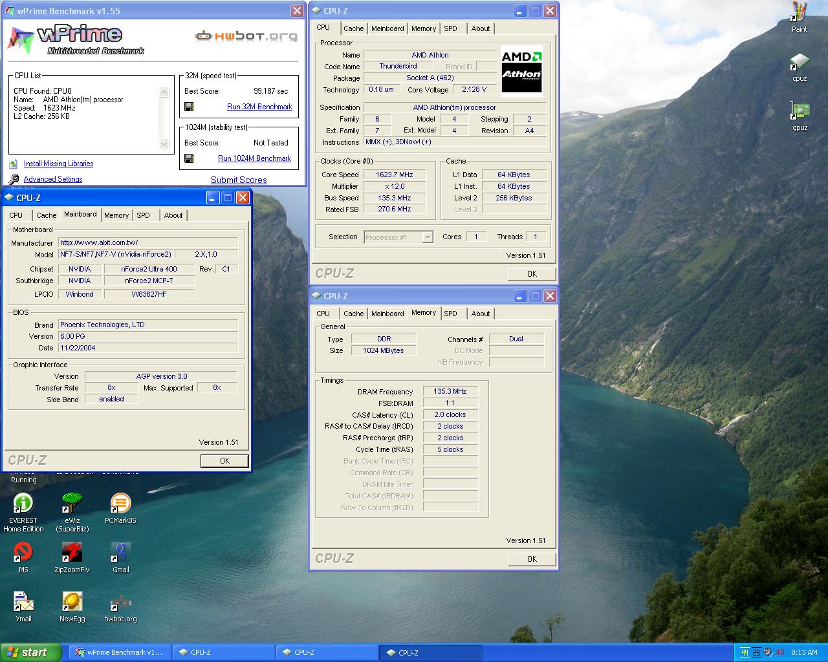Click the red 40 tray temperature icon

pos(779,652)
